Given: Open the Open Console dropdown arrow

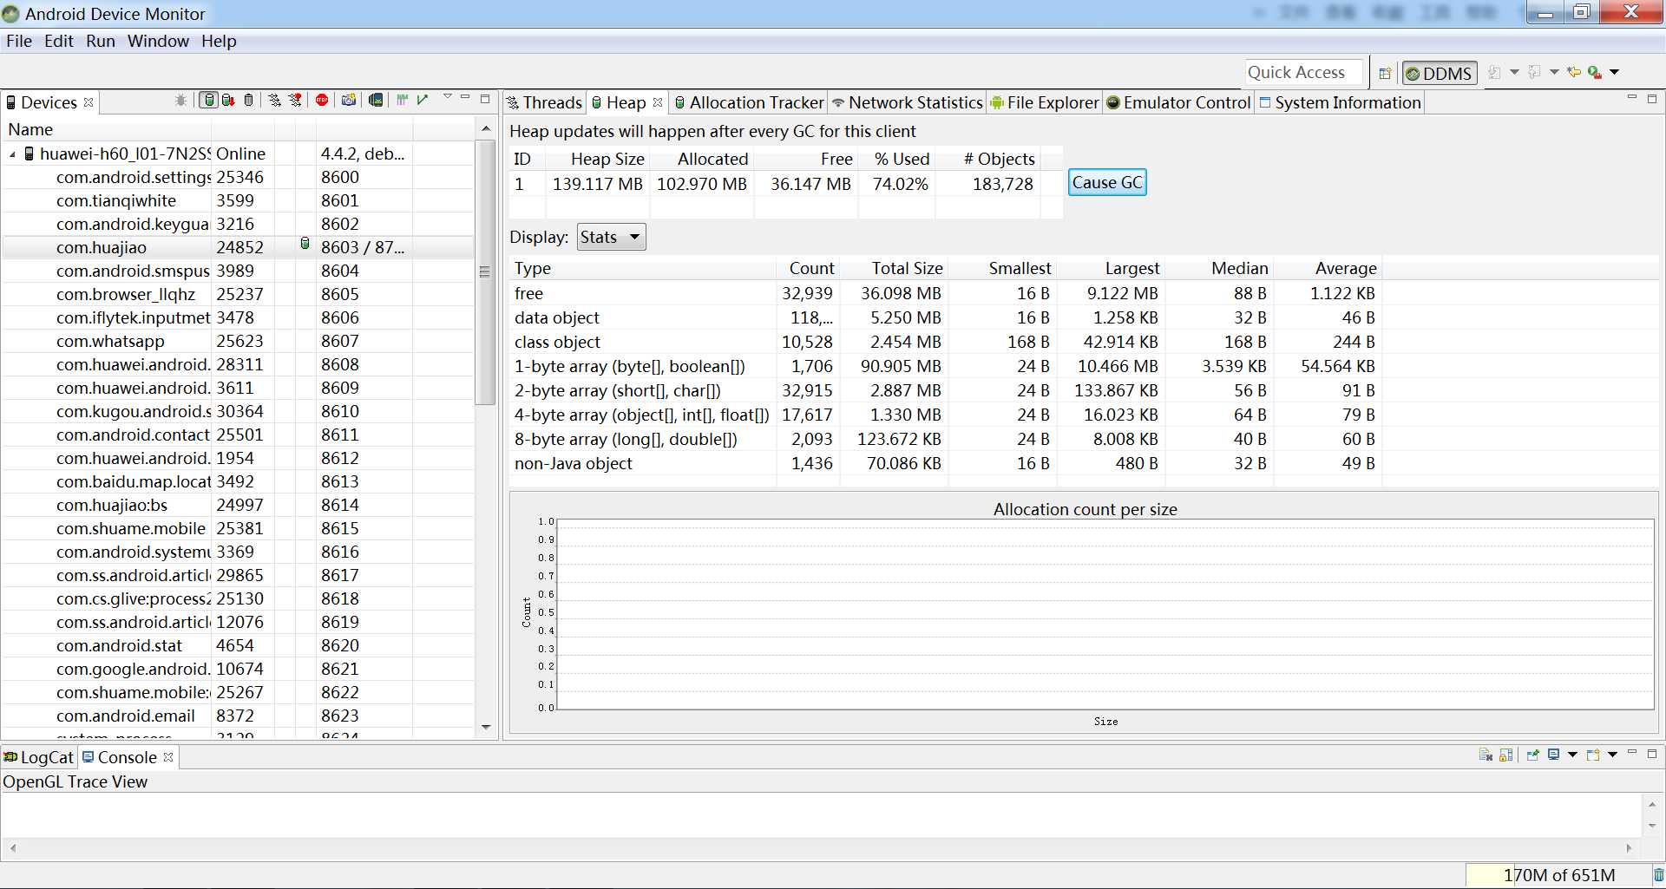Looking at the screenshot, I should 1612,755.
